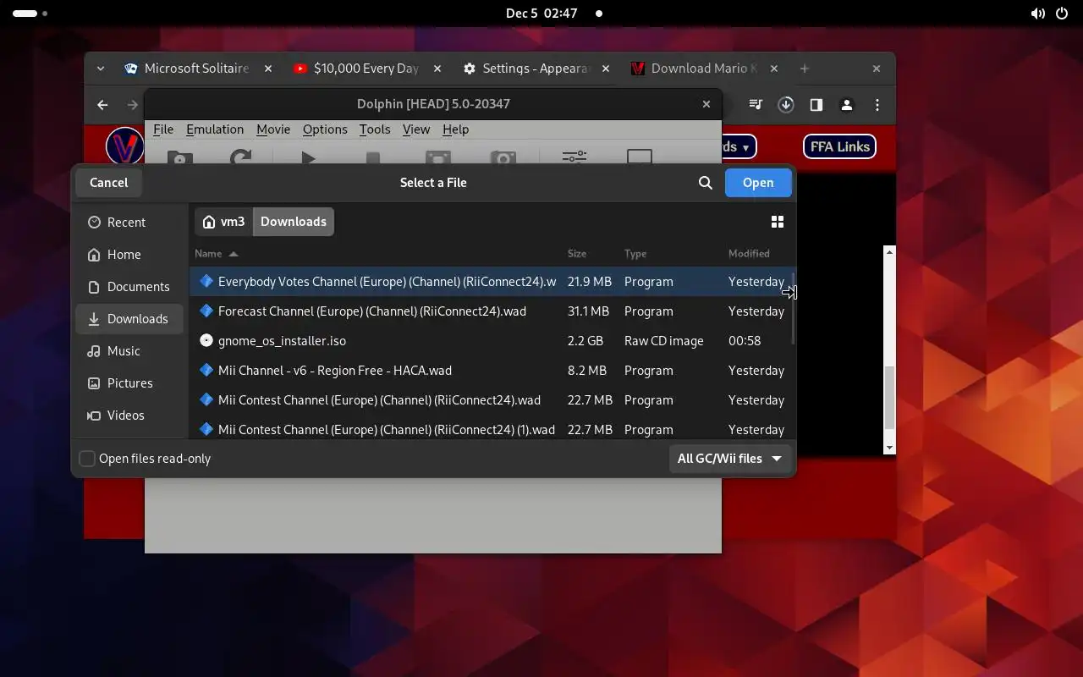Click the browser downloads icon

[x=786, y=105]
